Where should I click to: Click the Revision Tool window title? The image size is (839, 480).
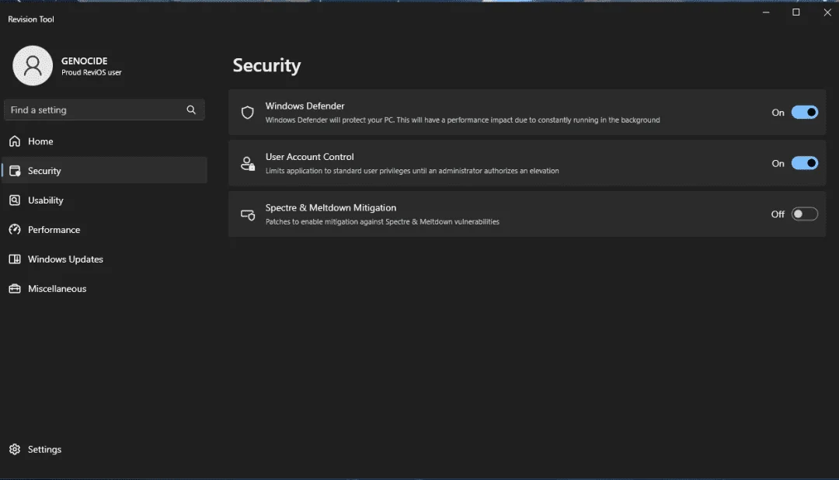(30, 19)
